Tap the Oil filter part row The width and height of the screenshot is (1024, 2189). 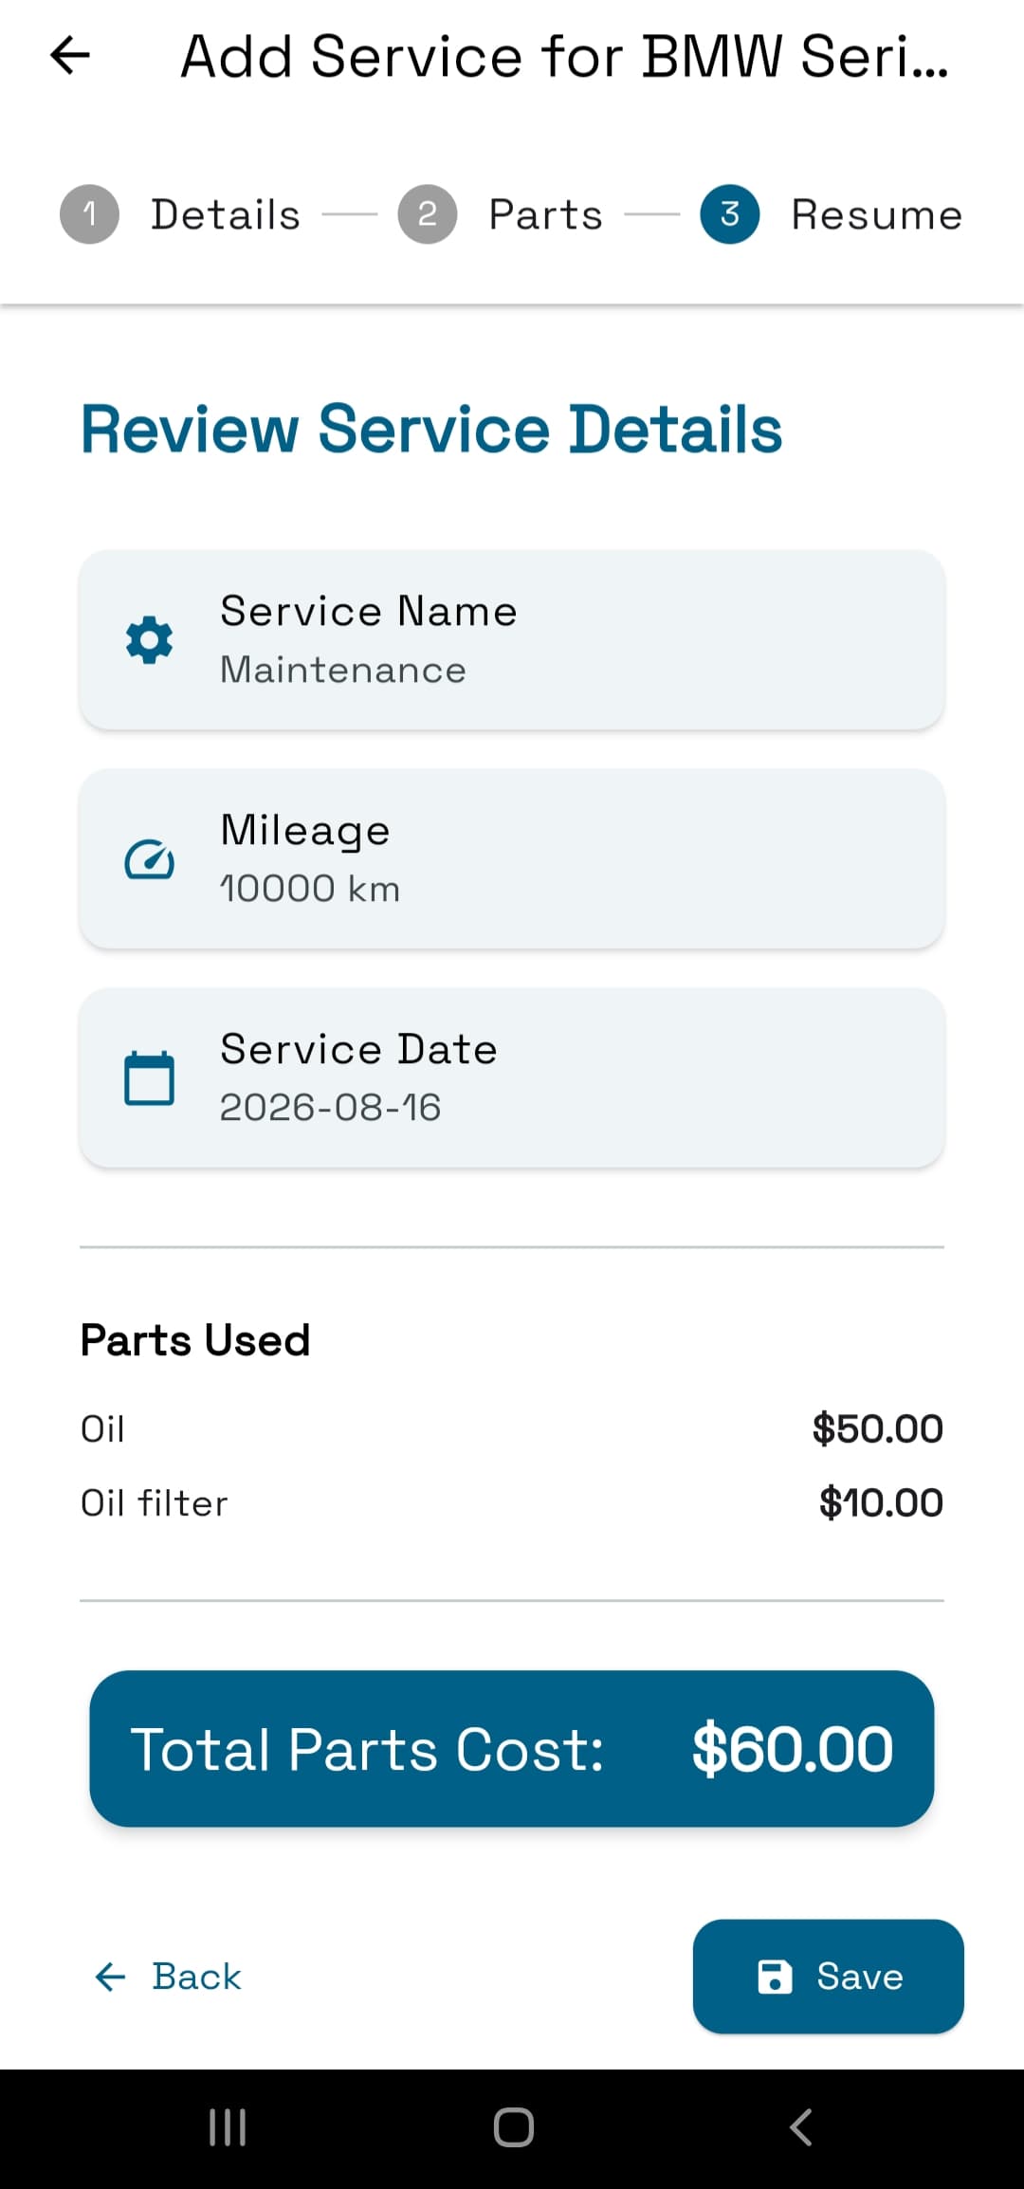[512, 1502]
